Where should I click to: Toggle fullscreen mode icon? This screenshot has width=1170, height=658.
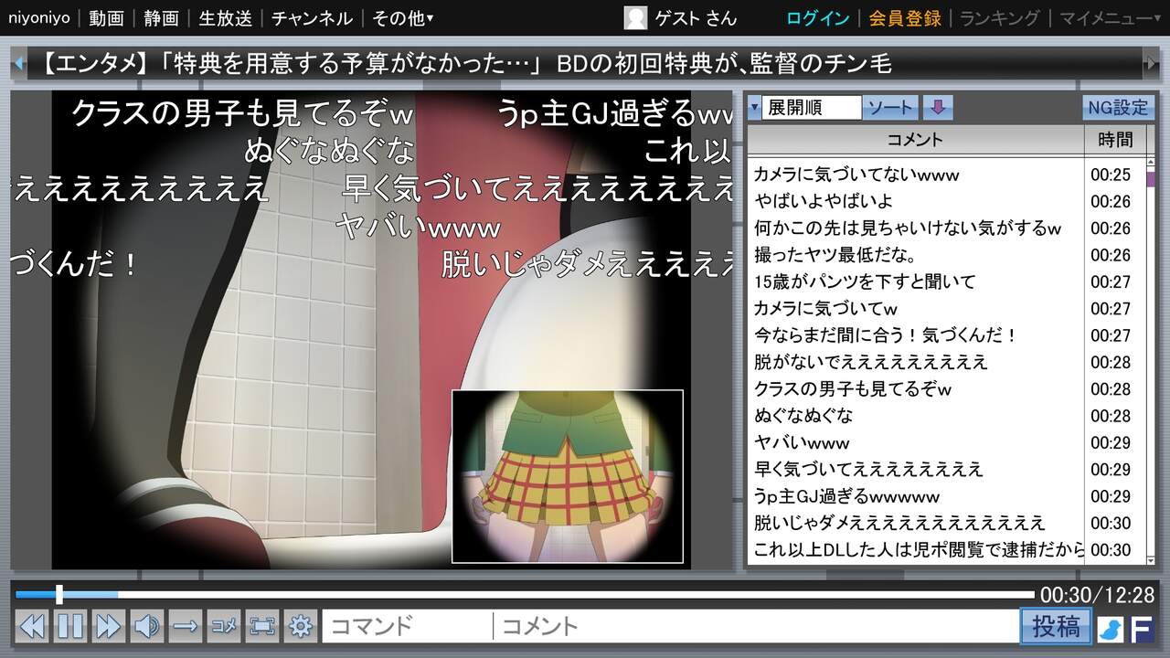262,626
